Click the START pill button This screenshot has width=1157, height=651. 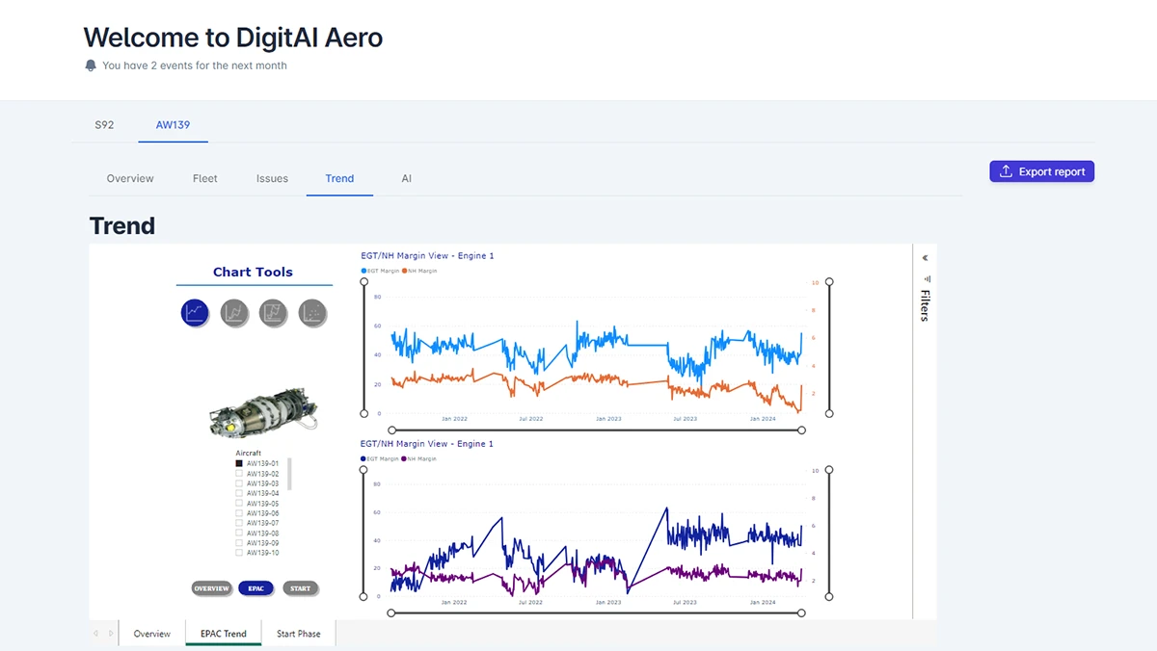pyautogui.click(x=301, y=588)
